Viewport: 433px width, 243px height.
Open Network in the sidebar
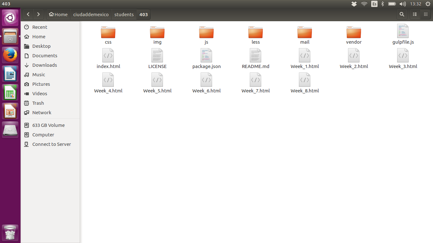pyautogui.click(x=51, y=113)
